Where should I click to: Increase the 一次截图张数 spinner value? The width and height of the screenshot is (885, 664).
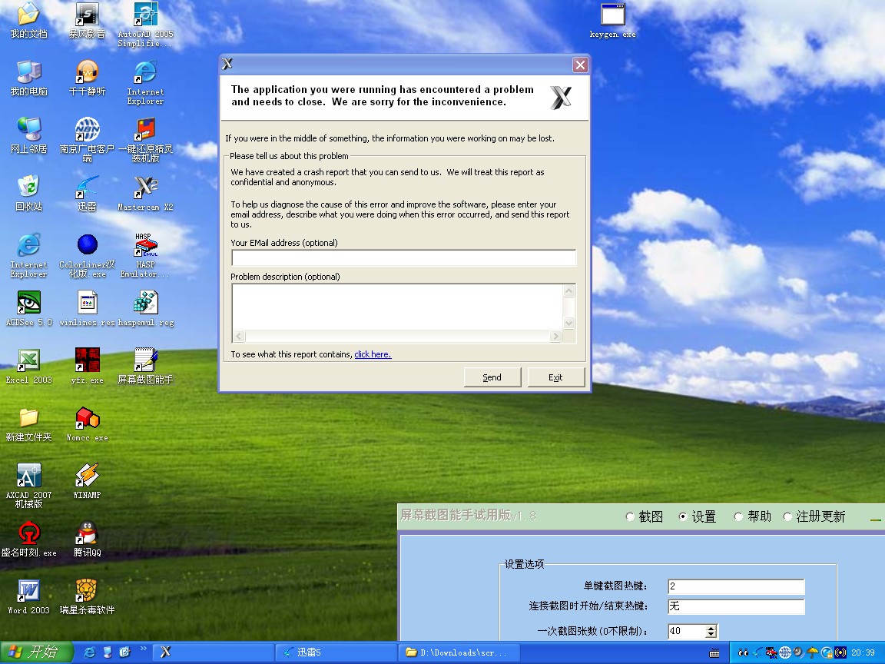[x=711, y=628]
